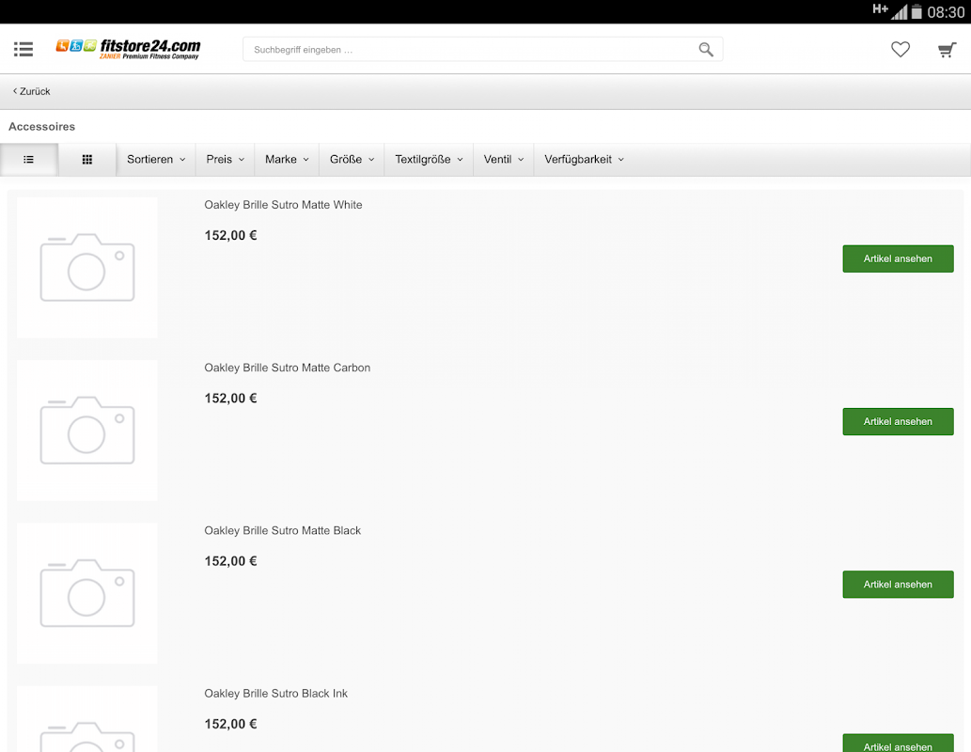The width and height of the screenshot is (971, 752).
Task: Expand the Größe filter dropdown
Action: pyautogui.click(x=352, y=160)
